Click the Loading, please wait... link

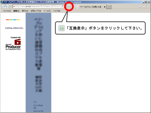point(15,28)
